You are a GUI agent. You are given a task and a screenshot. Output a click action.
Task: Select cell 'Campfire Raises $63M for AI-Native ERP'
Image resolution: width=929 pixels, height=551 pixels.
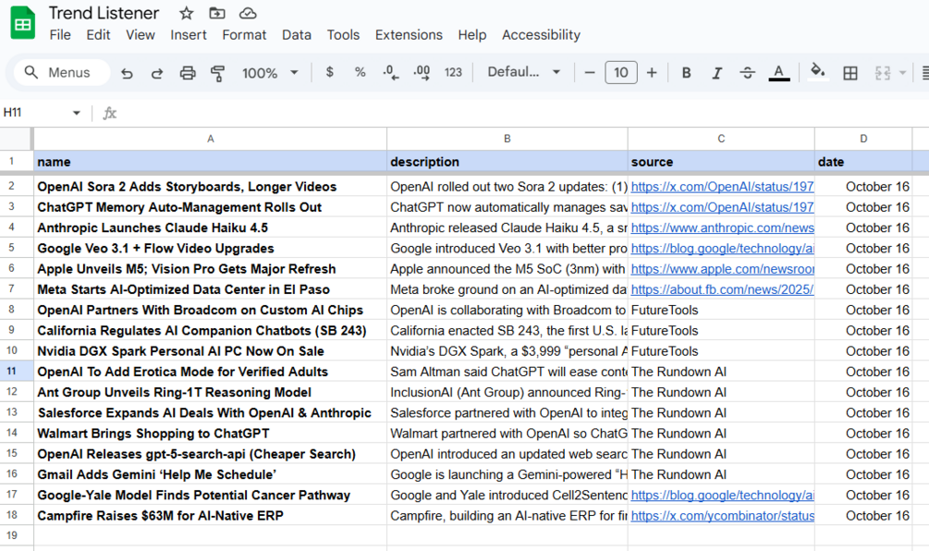(x=211, y=516)
